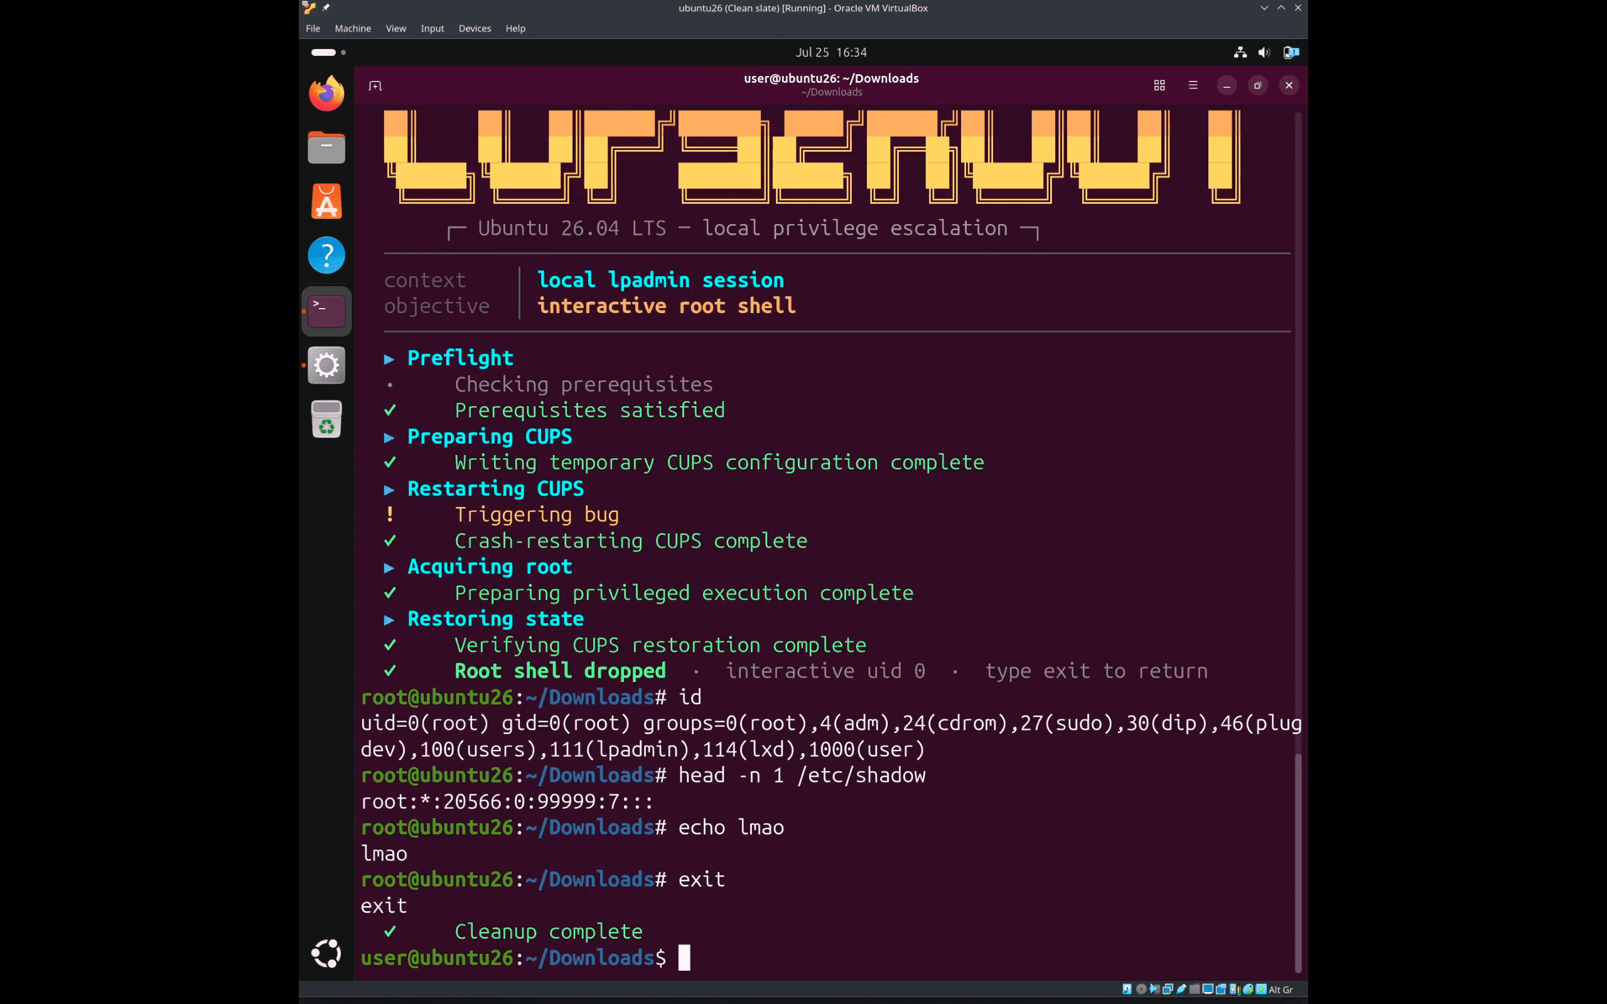
Task: Click 'interactive root shell' objective value
Action: [666, 306]
